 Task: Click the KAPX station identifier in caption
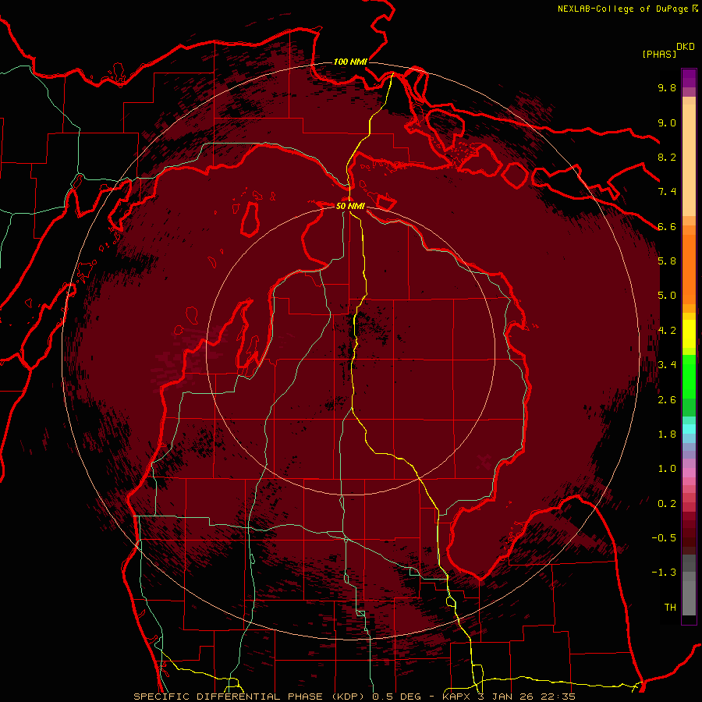pos(457,697)
